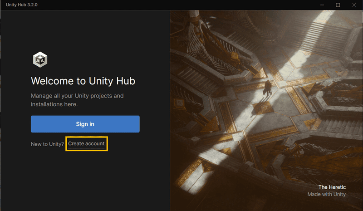Minimize the Unity Hub window
The width and height of the screenshot is (363, 211).
pos(322,5)
